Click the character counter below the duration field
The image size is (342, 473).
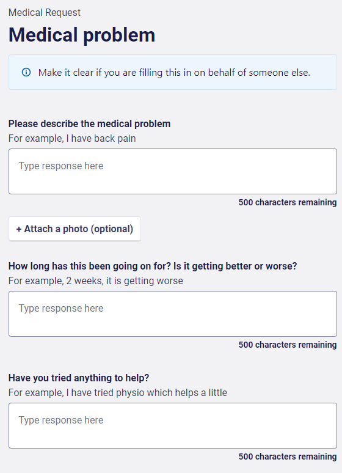coord(288,345)
